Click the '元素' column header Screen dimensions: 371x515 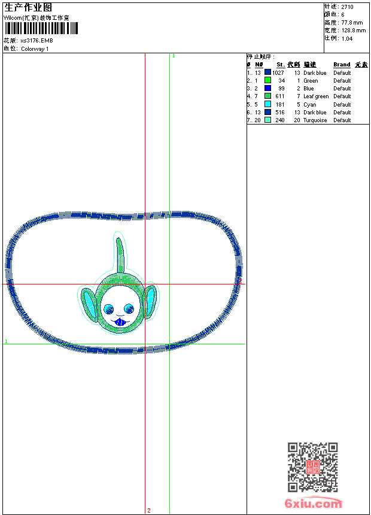[x=361, y=65]
